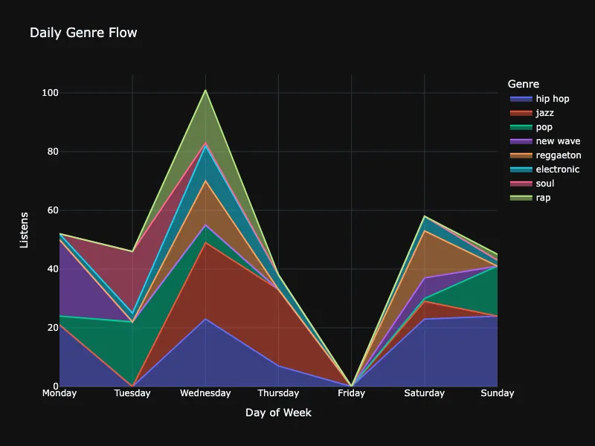Click the blue hip hop legend swatch

pyautogui.click(x=520, y=99)
